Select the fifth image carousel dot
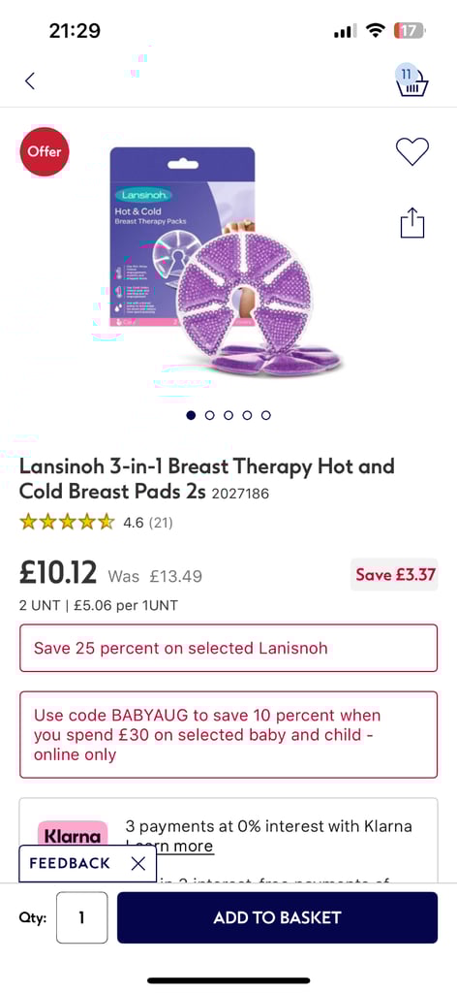Screen dimensions: 457x993 click(x=266, y=415)
